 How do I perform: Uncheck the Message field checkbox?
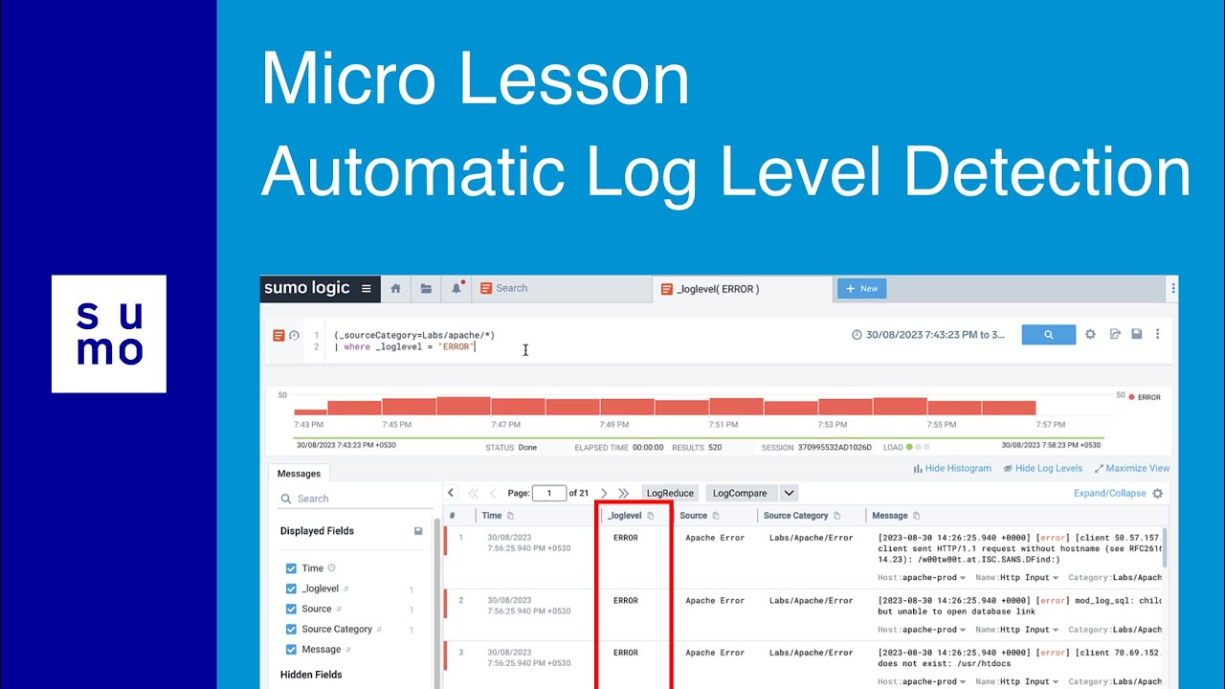tap(291, 650)
